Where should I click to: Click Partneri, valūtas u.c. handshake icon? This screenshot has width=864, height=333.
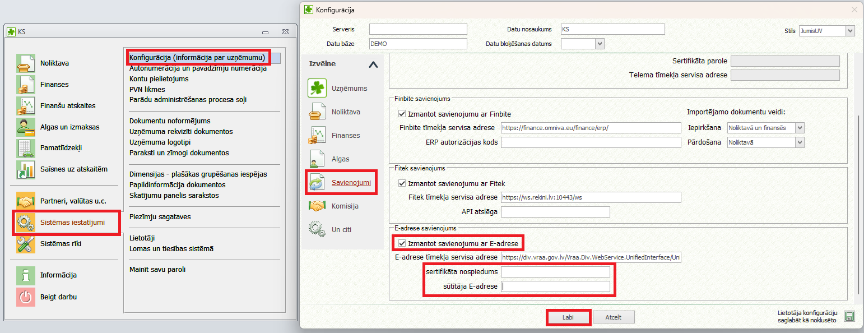(26, 201)
